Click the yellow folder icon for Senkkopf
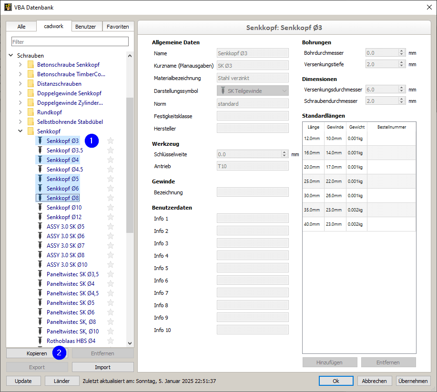The height and width of the screenshot is (392, 437). 31,131
